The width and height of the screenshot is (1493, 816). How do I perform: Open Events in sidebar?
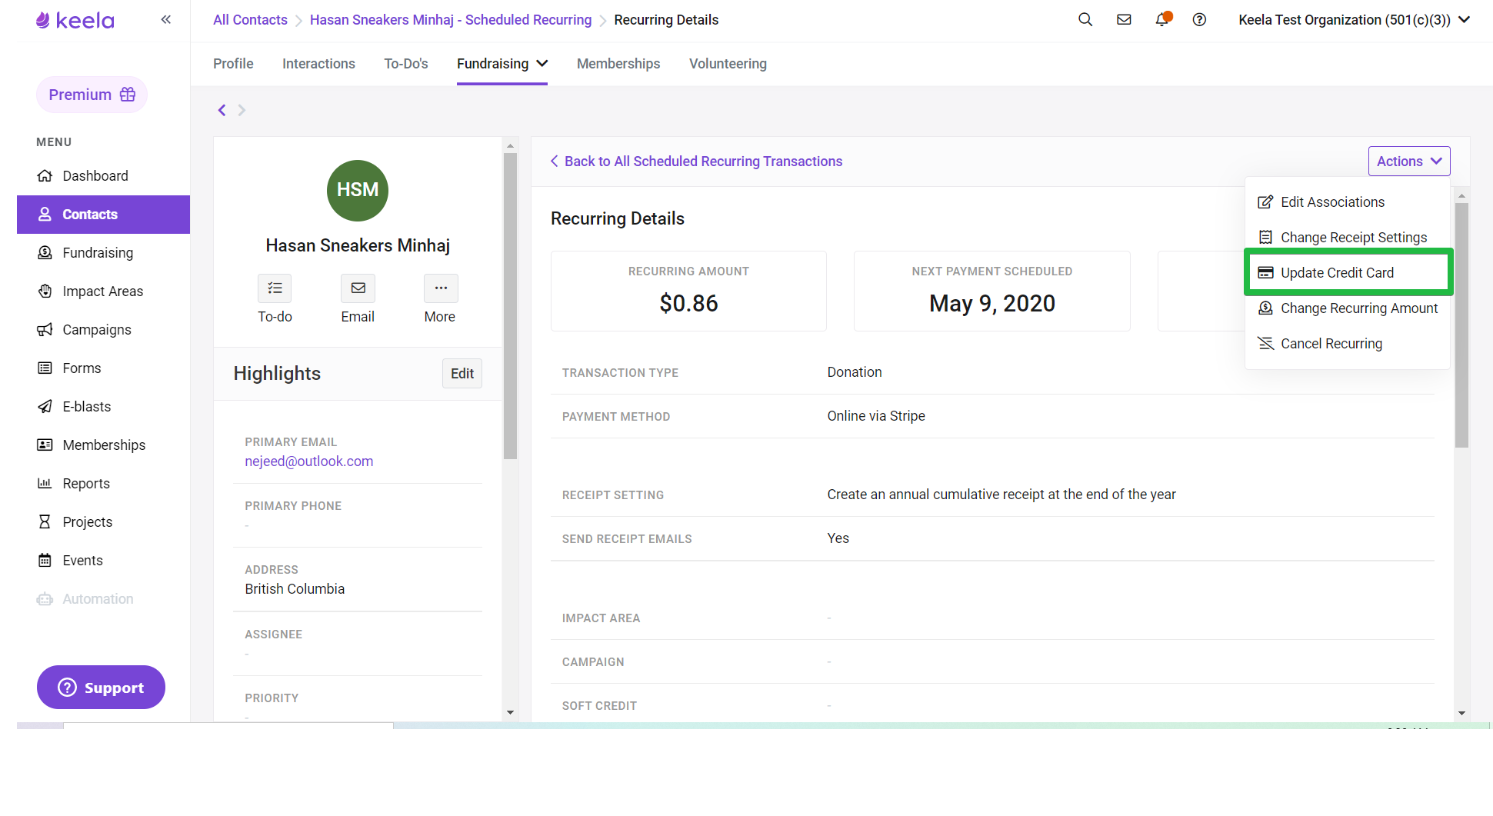103,561
